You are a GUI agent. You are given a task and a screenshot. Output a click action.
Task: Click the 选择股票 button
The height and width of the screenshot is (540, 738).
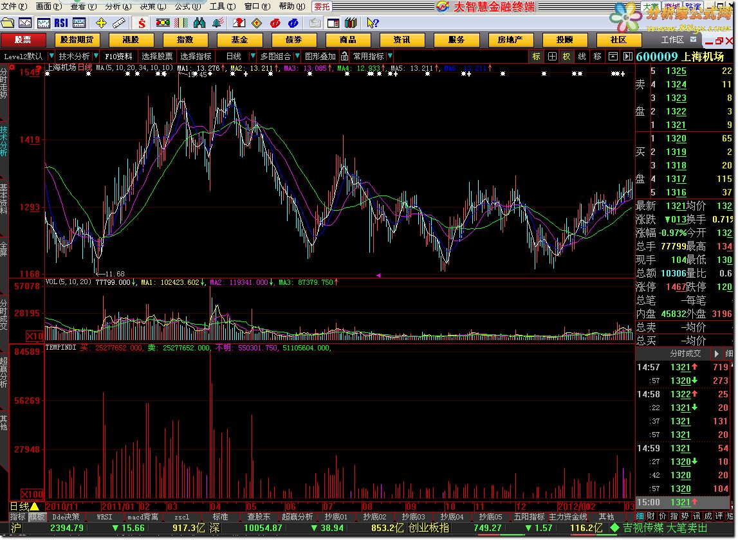(157, 57)
